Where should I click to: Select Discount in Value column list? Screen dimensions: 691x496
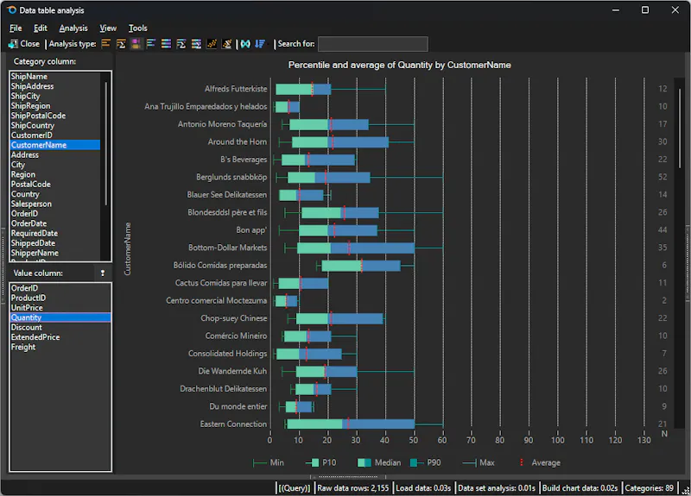click(x=60, y=328)
